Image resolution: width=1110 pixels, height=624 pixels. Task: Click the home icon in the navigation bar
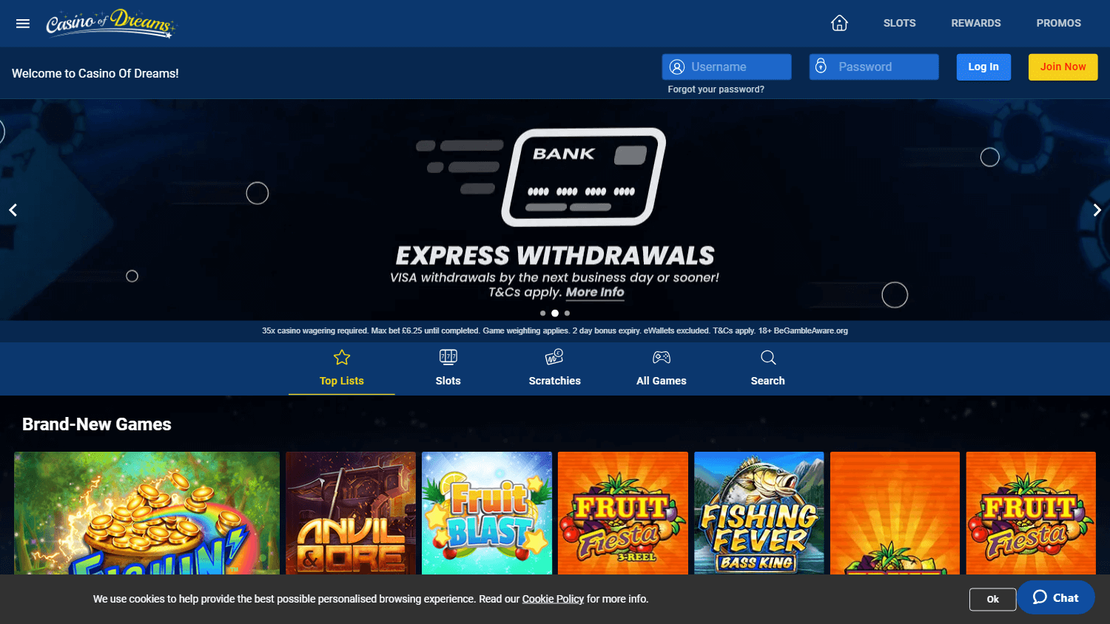839,23
